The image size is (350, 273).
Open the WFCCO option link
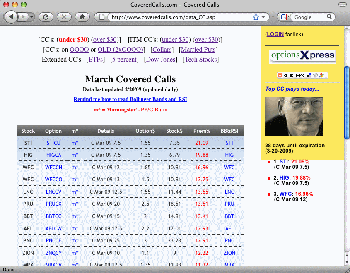(x=53, y=179)
